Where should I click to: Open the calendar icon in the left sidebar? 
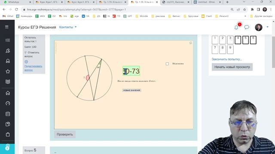(x=8, y=114)
